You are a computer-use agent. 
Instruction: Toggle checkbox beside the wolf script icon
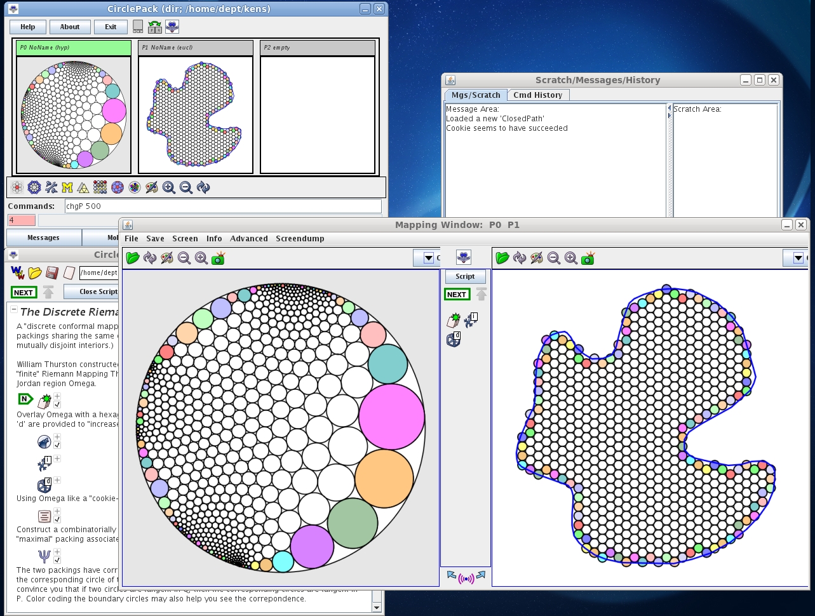[57, 446]
